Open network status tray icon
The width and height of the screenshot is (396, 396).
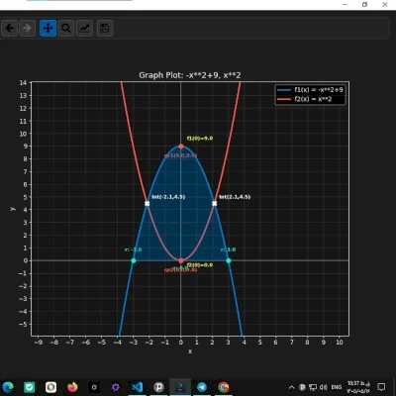coord(313,387)
